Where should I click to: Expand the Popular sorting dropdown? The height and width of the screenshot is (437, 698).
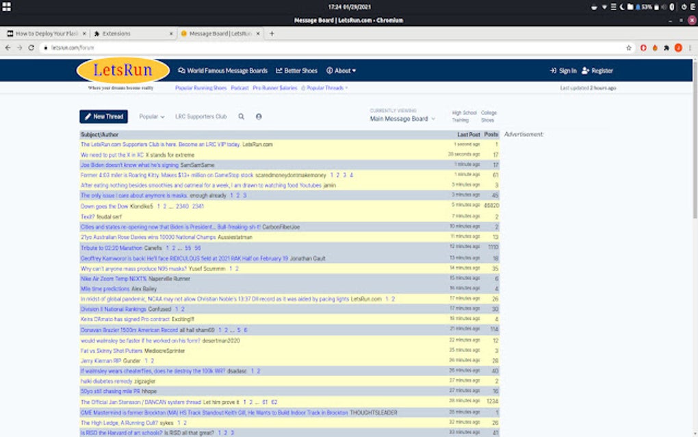click(151, 116)
